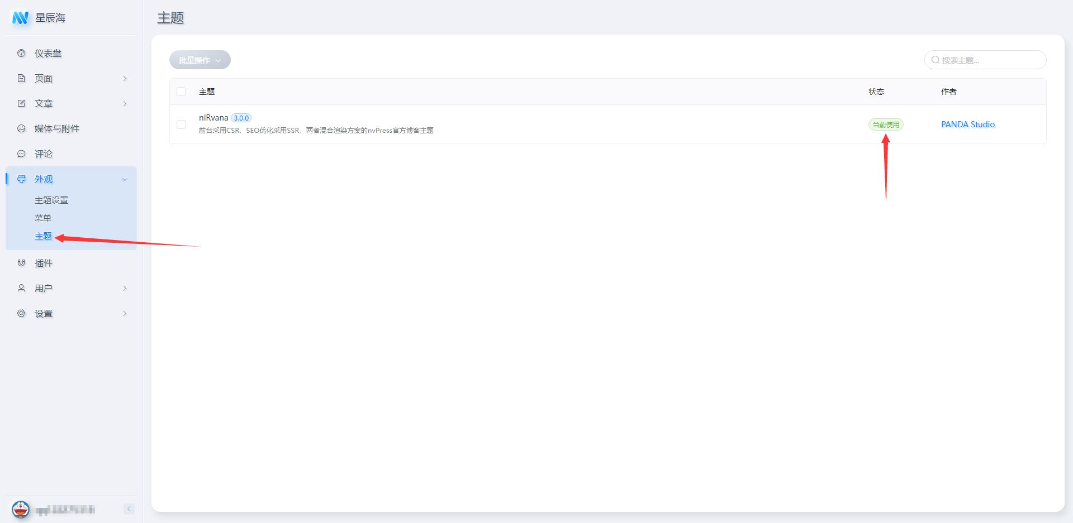Click the niRvana theme description text
Screen dimensions: 1073x523
point(316,131)
